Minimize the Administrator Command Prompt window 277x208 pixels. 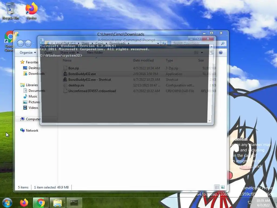point(191,39)
